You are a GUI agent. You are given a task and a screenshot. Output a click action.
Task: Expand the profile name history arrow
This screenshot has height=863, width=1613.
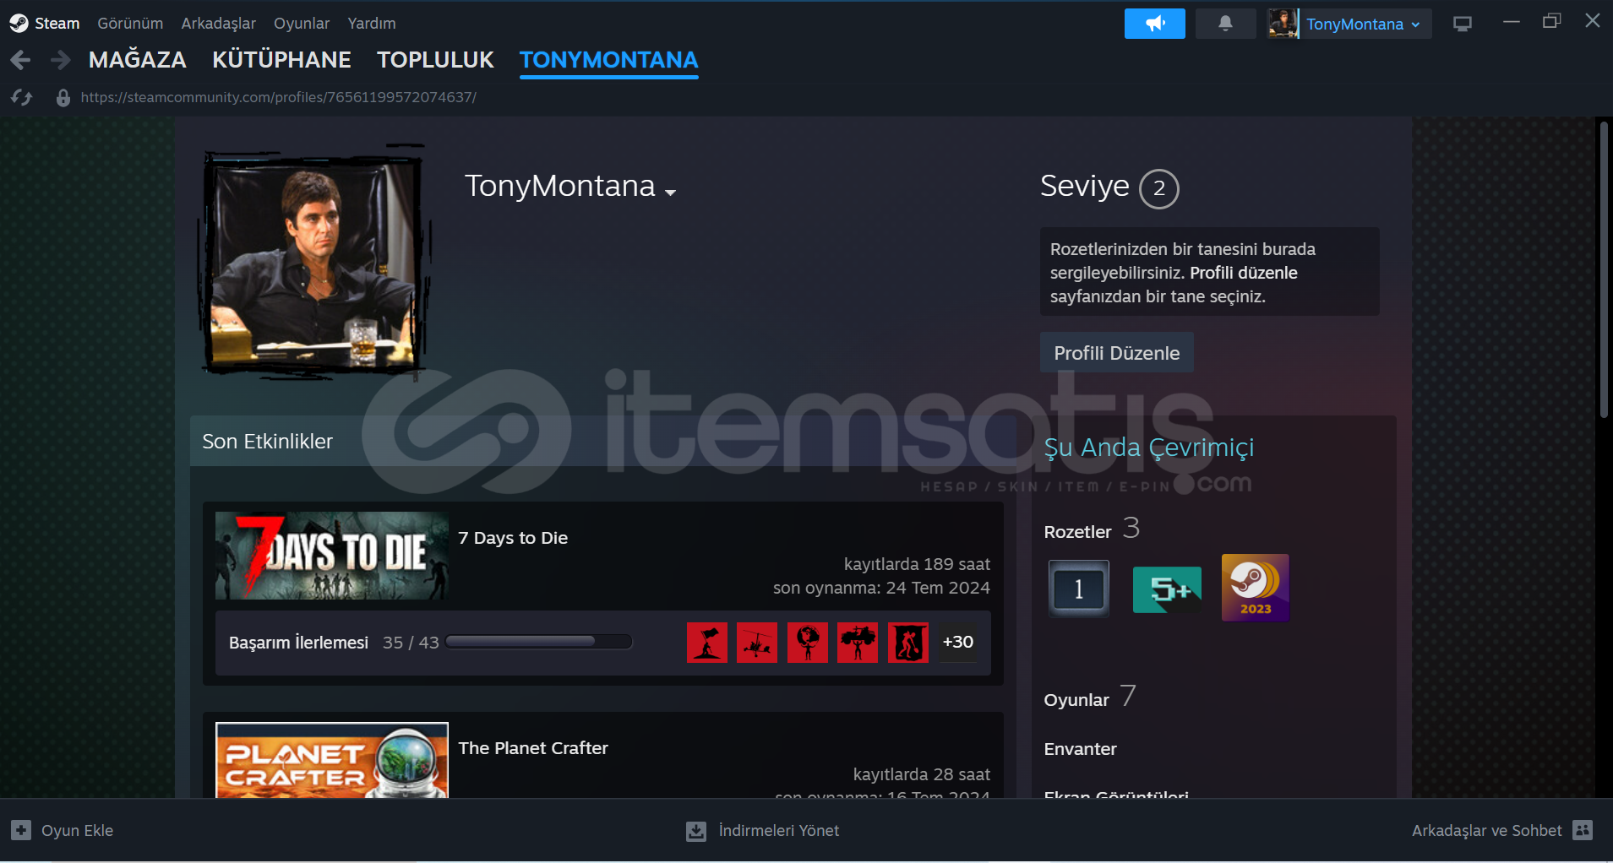(671, 193)
